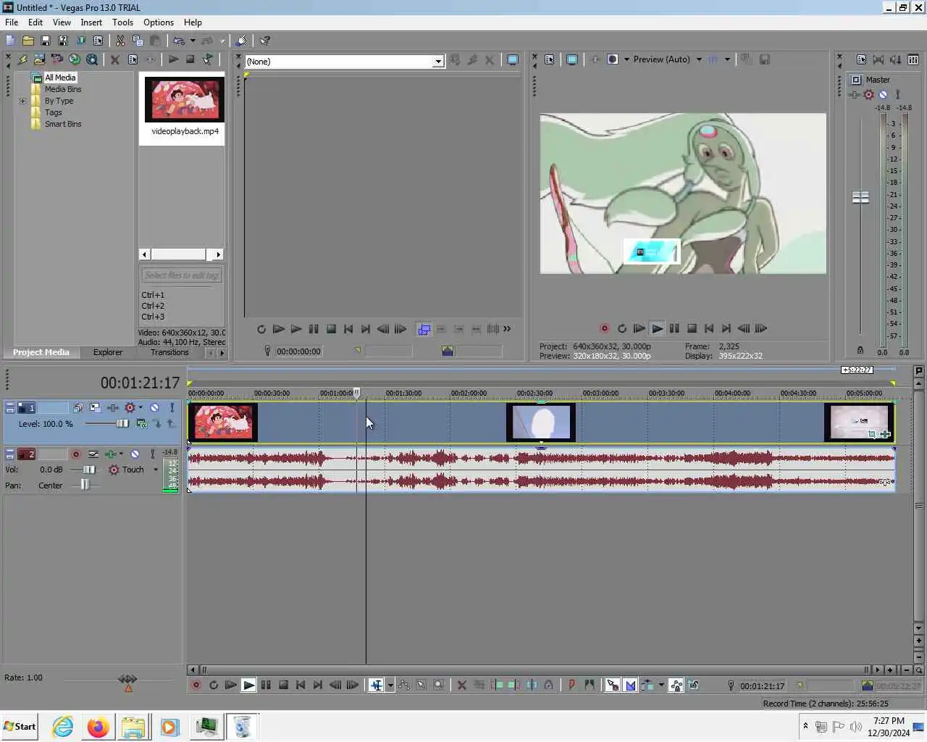Screen dimensions: 927x742
Task: Select videoplayback.mp4 thumbnail in Project Media
Action: (x=185, y=99)
